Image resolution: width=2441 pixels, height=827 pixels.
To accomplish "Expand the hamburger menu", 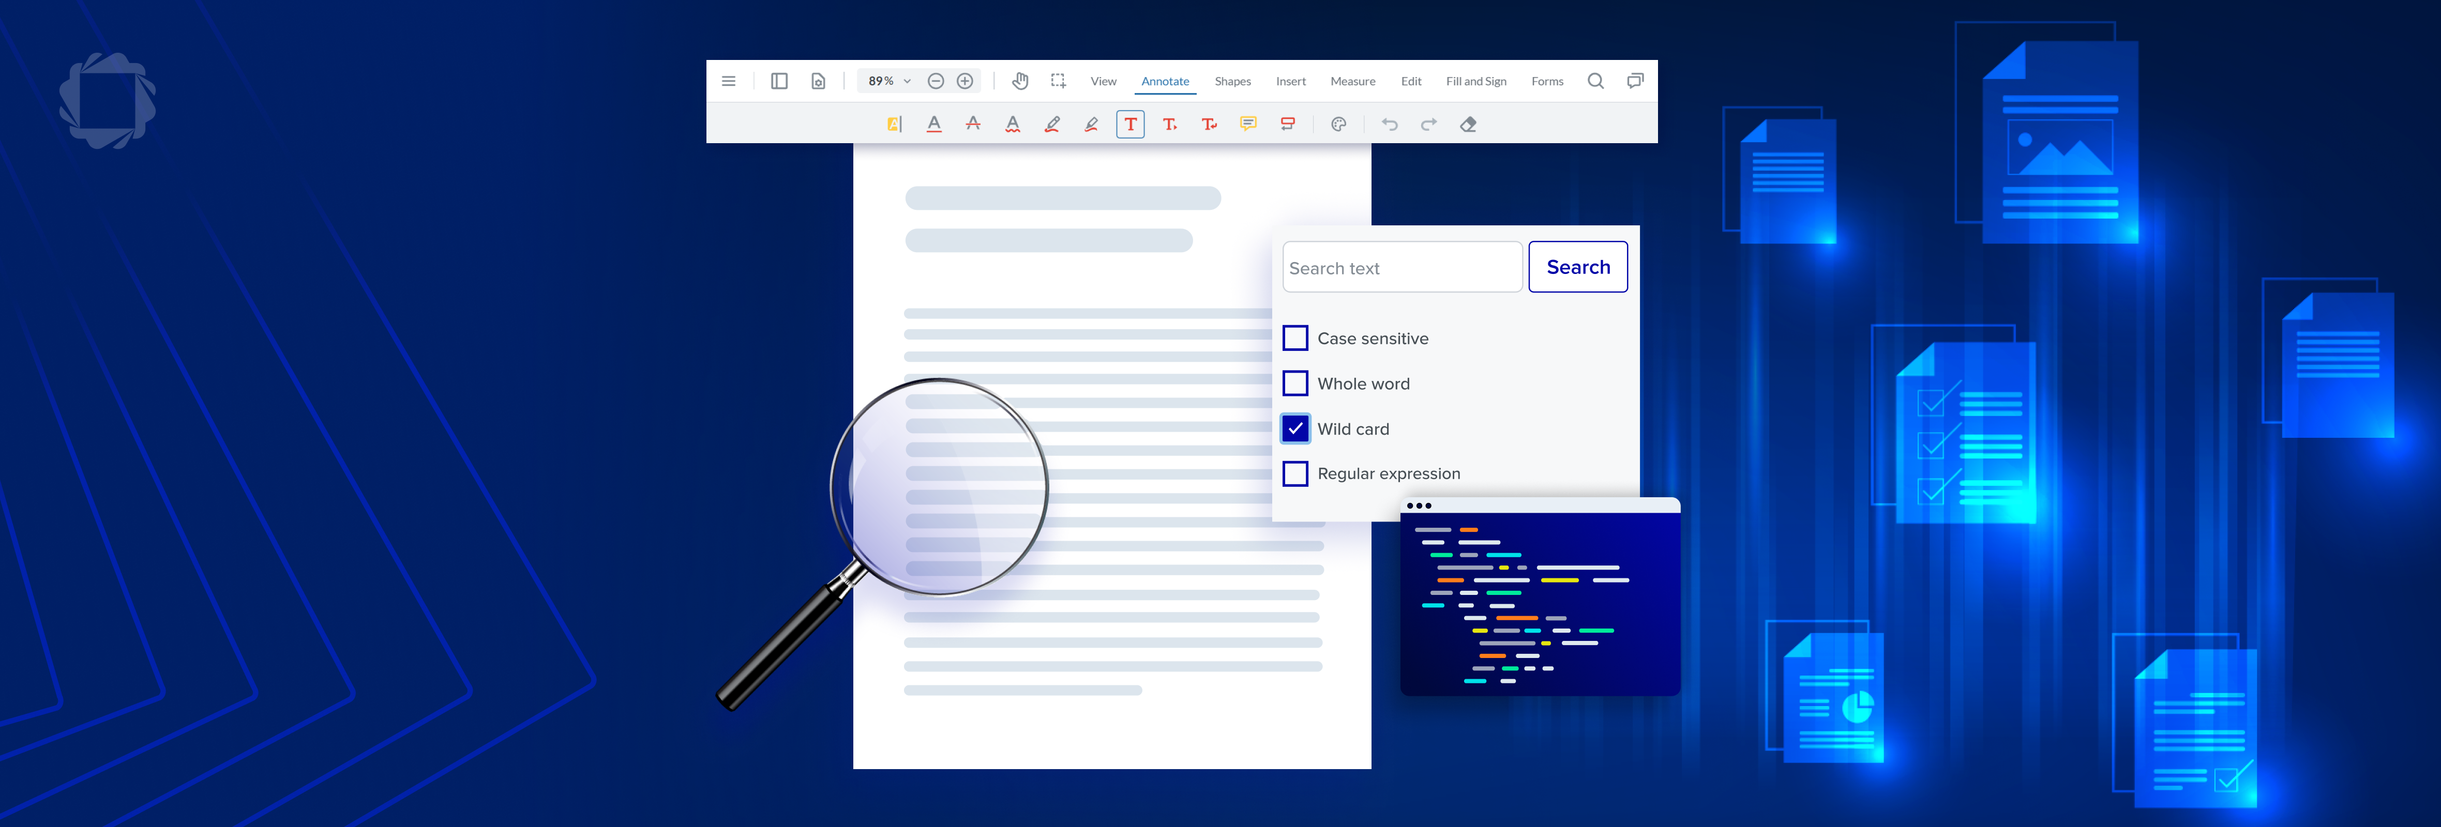I will point(729,82).
